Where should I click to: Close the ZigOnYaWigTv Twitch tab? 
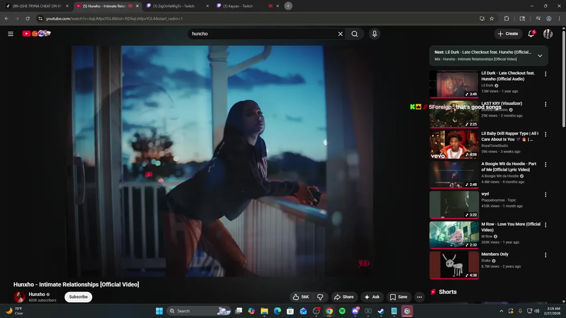tap(207, 6)
